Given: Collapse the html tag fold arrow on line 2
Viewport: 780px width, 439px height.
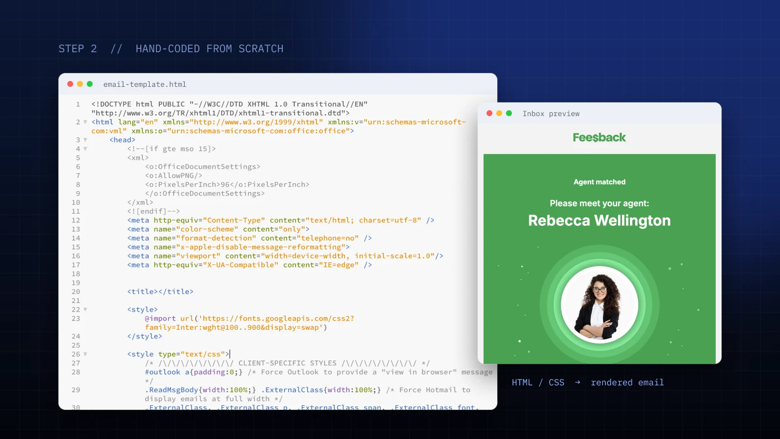Looking at the screenshot, I should point(85,122).
